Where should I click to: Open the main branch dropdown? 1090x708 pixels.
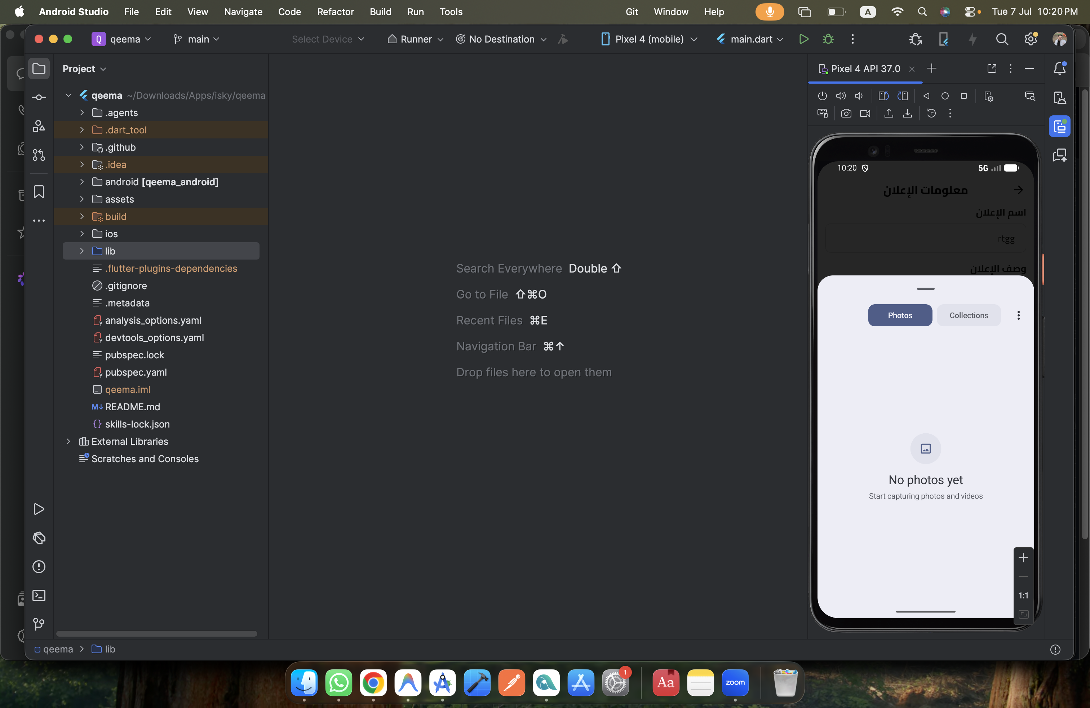(x=196, y=39)
